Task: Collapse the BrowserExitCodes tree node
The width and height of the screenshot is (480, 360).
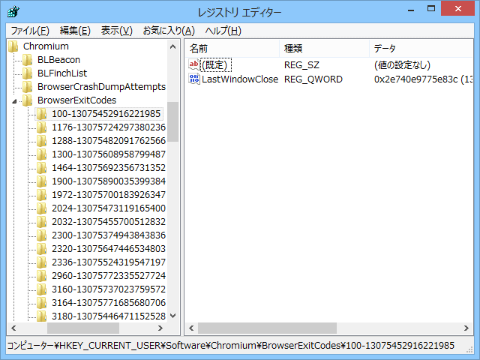Action: (x=14, y=100)
